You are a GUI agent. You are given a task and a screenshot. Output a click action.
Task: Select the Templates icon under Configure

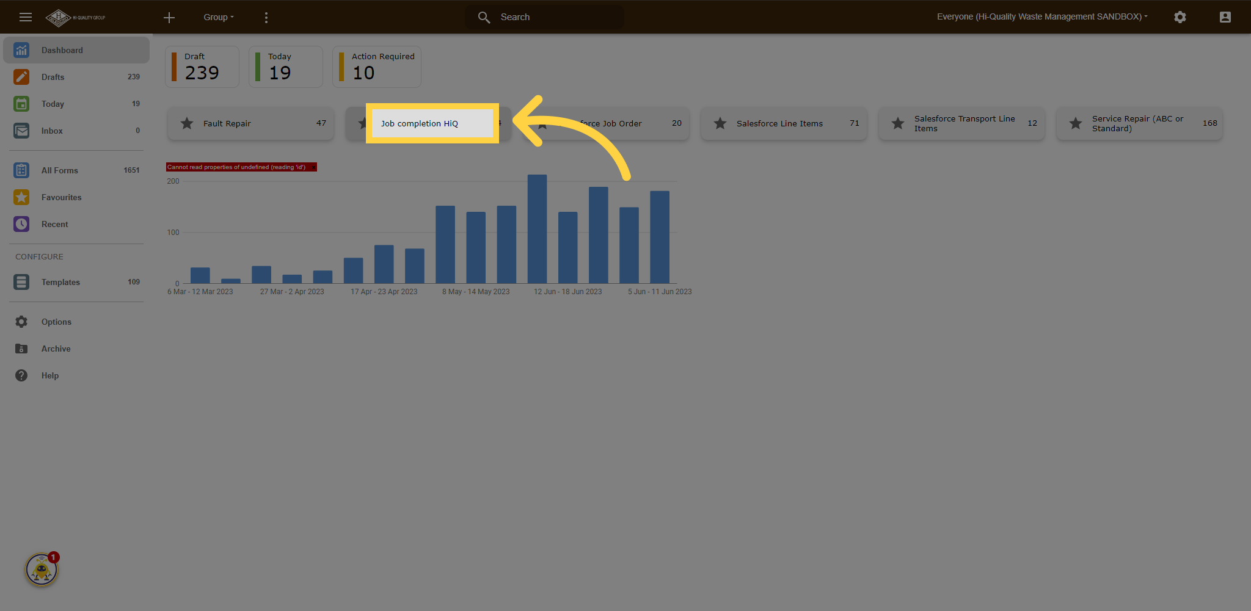point(21,282)
